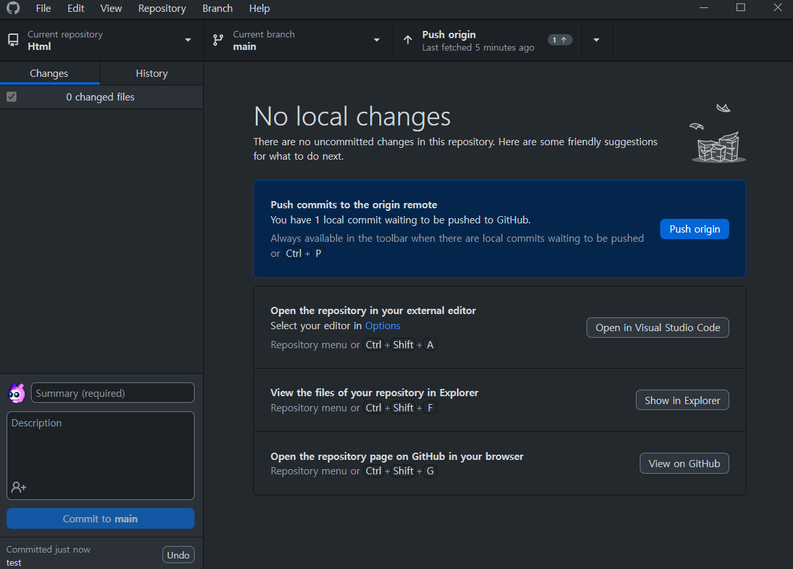Image resolution: width=793 pixels, height=569 pixels.
Task: Switch to the History tab
Action: (152, 74)
